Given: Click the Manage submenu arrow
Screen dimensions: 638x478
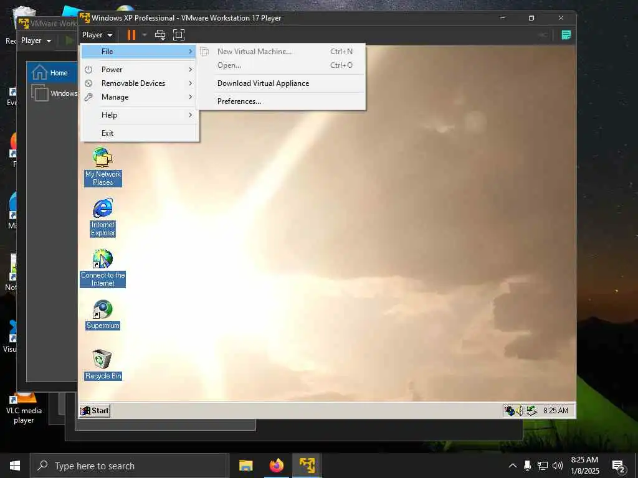Looking at the screenshot, I should [x=190, y=97].
